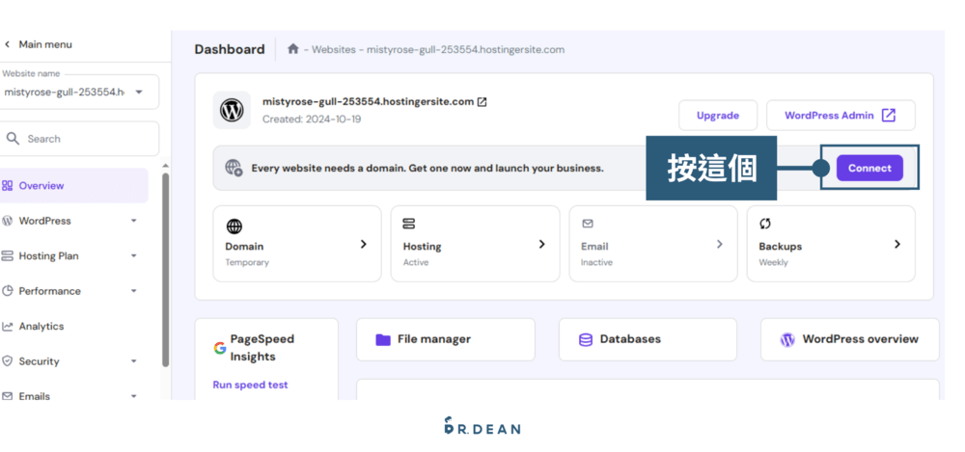The width and height of the screenshot is (965, 452).
Task: Expand the Hosting Plan arrow
Action: [133, 255]
